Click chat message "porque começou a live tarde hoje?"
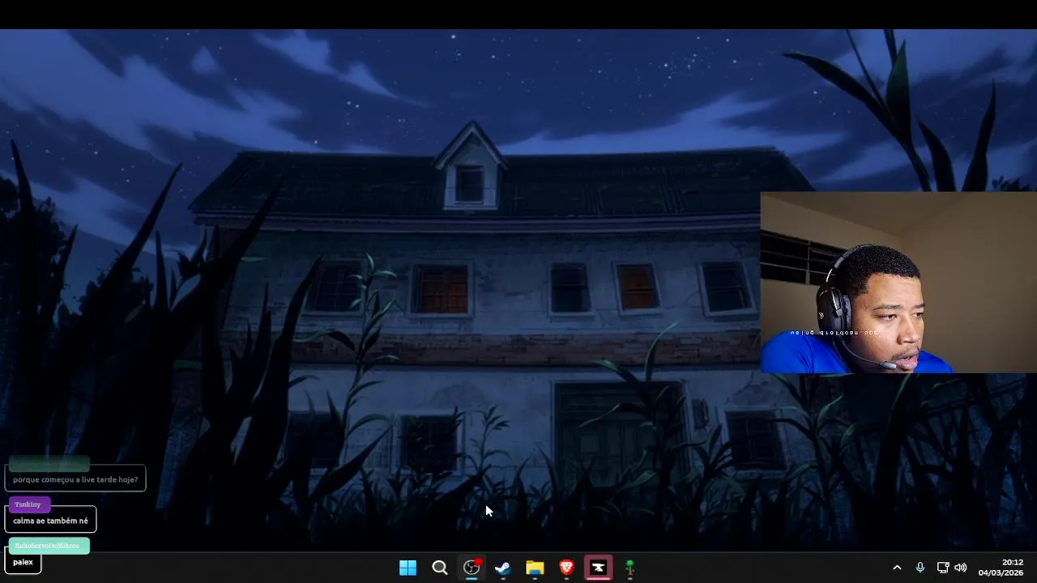 [x=75, y=479]
